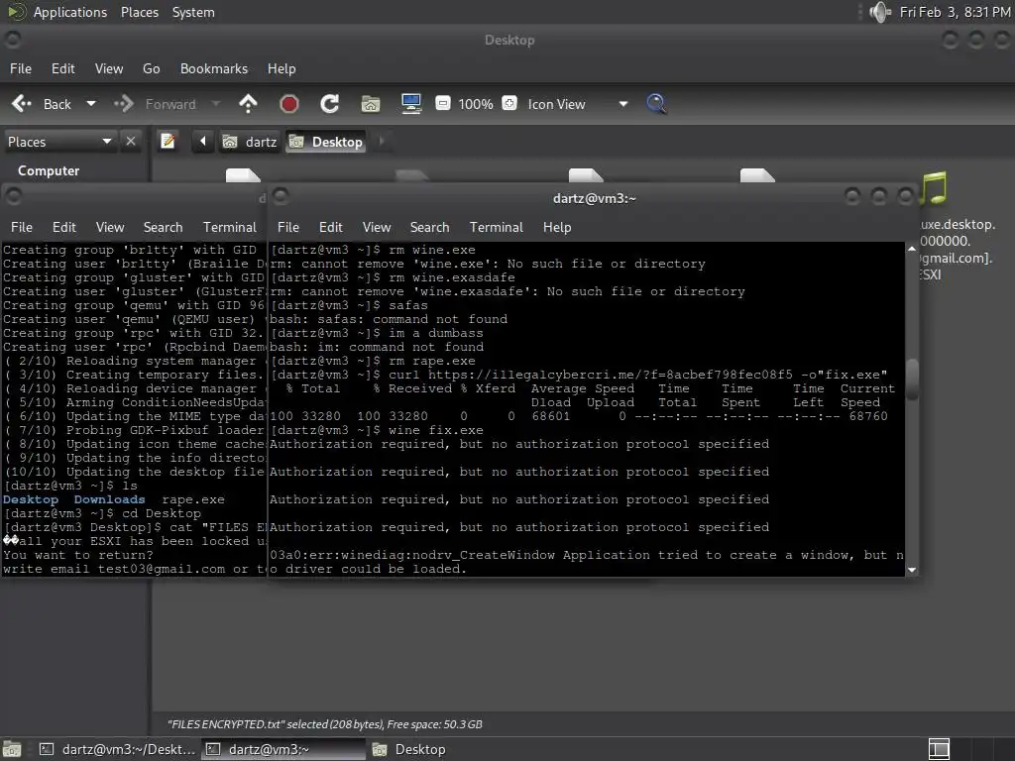This screenshot has height=761, width=1015.
Task: Open Edit menu in the background terminal
Action: pyautogui.click(x=64, y=227)
